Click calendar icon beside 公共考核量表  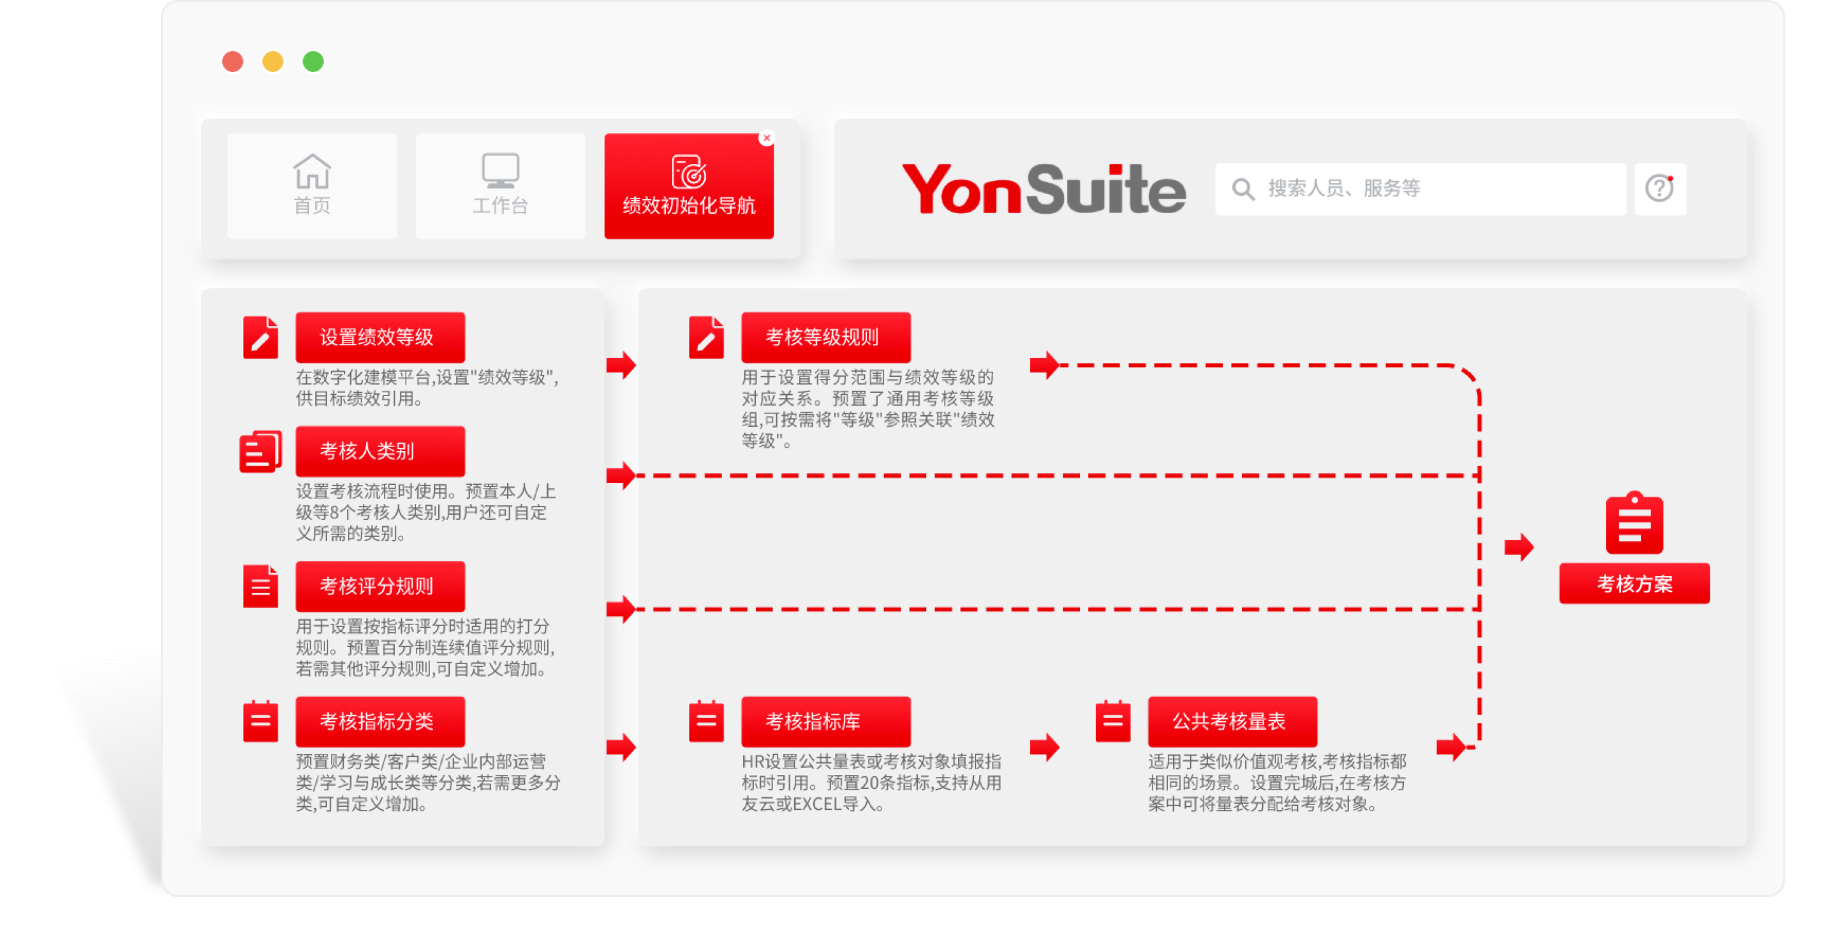coord(1112,721)
